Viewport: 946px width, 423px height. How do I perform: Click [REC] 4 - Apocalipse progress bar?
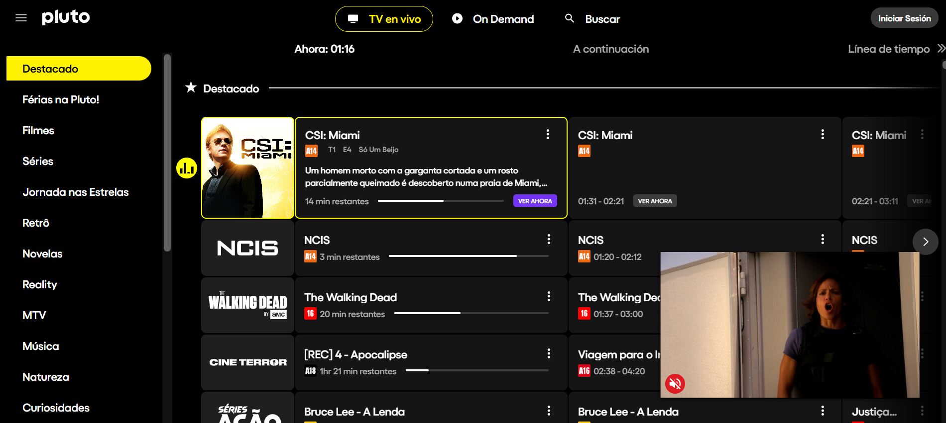tap(477, 370)
